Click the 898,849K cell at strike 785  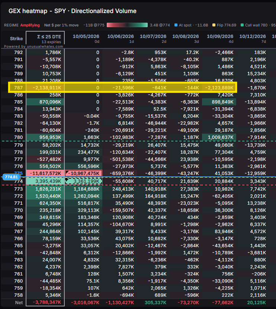[219, 102]
